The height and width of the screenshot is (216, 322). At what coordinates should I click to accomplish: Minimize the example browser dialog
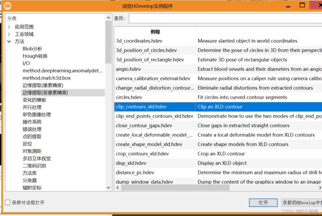click(x=288, y=5)
